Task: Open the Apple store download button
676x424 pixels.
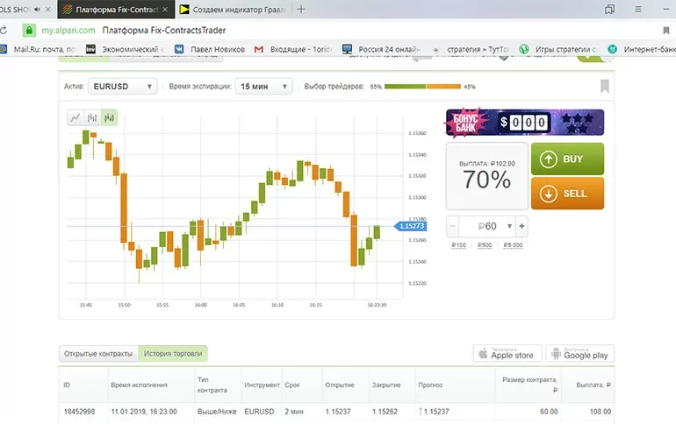Action: [507, 353]
